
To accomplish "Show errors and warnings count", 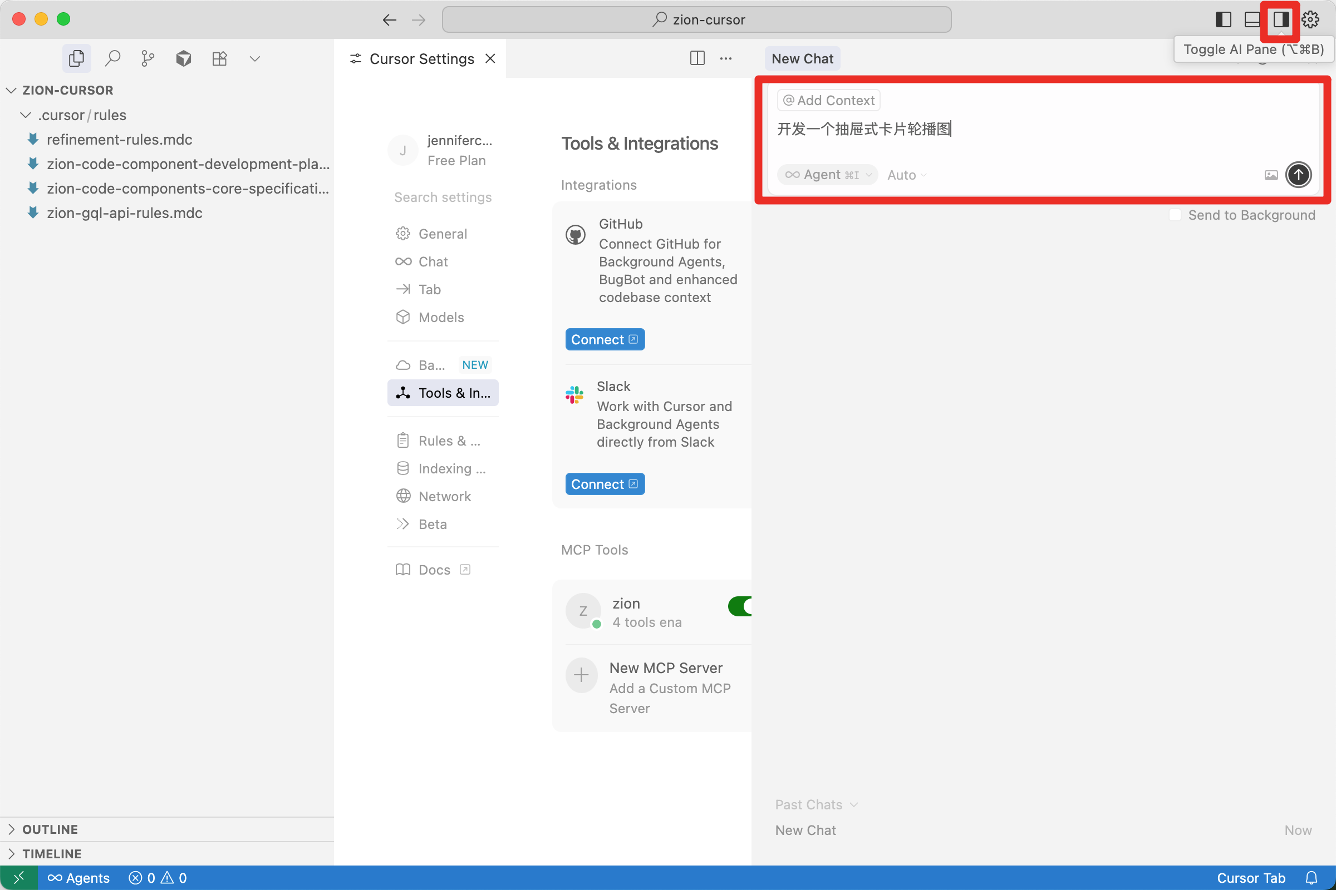I will (x=158, y=878).
